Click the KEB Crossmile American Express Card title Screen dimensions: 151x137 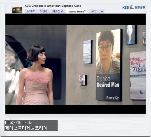click(x=53, y=6)
